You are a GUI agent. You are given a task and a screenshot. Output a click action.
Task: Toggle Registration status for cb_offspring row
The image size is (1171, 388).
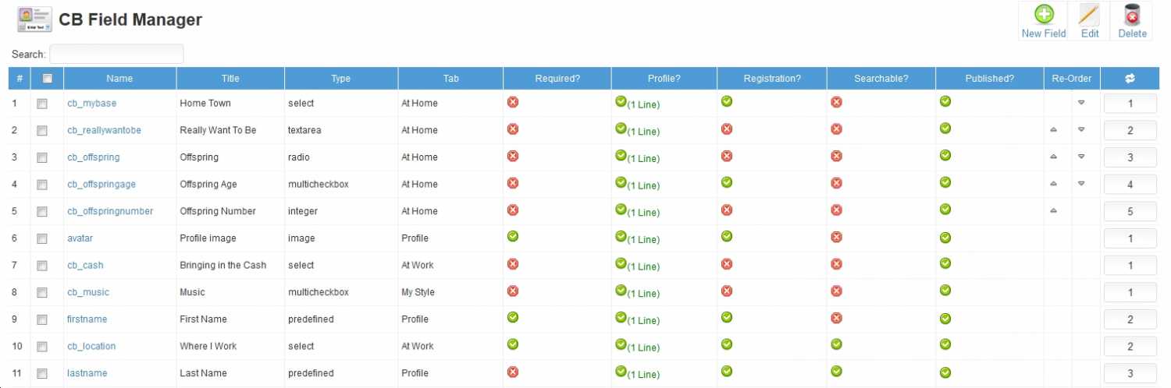tap(727, 156)
